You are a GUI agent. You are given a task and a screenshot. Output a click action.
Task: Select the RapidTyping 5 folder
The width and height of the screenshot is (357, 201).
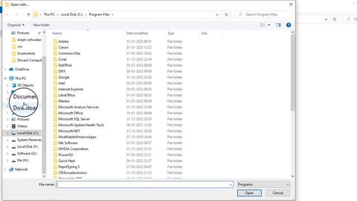(69, 167)
